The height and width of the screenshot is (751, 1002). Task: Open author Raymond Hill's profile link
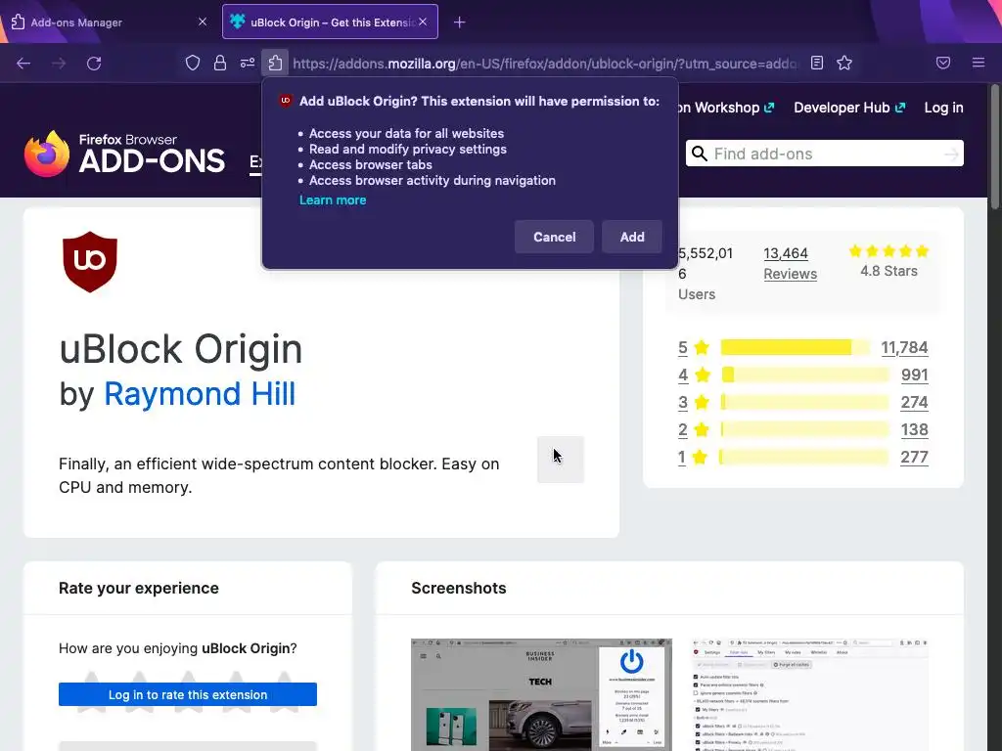point(200,393)
